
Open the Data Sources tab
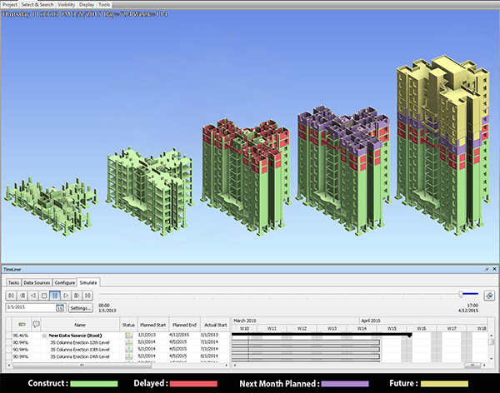37,283
